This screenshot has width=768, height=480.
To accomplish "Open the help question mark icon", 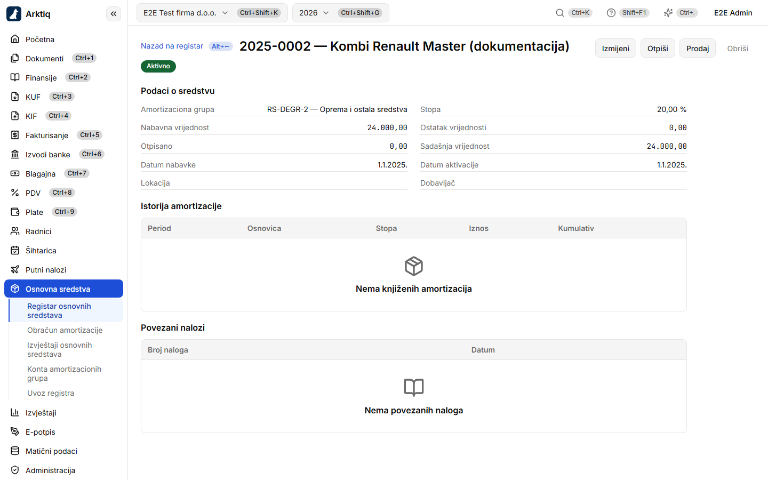I will [x=611, y=13].
